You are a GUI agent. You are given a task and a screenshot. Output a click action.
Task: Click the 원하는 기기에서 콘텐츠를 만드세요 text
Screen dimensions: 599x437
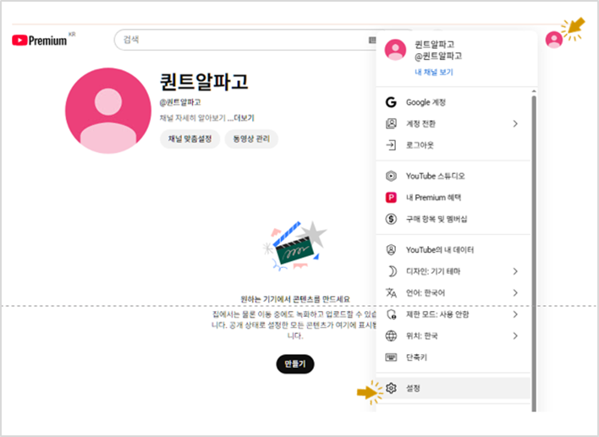tap(295, 299)
